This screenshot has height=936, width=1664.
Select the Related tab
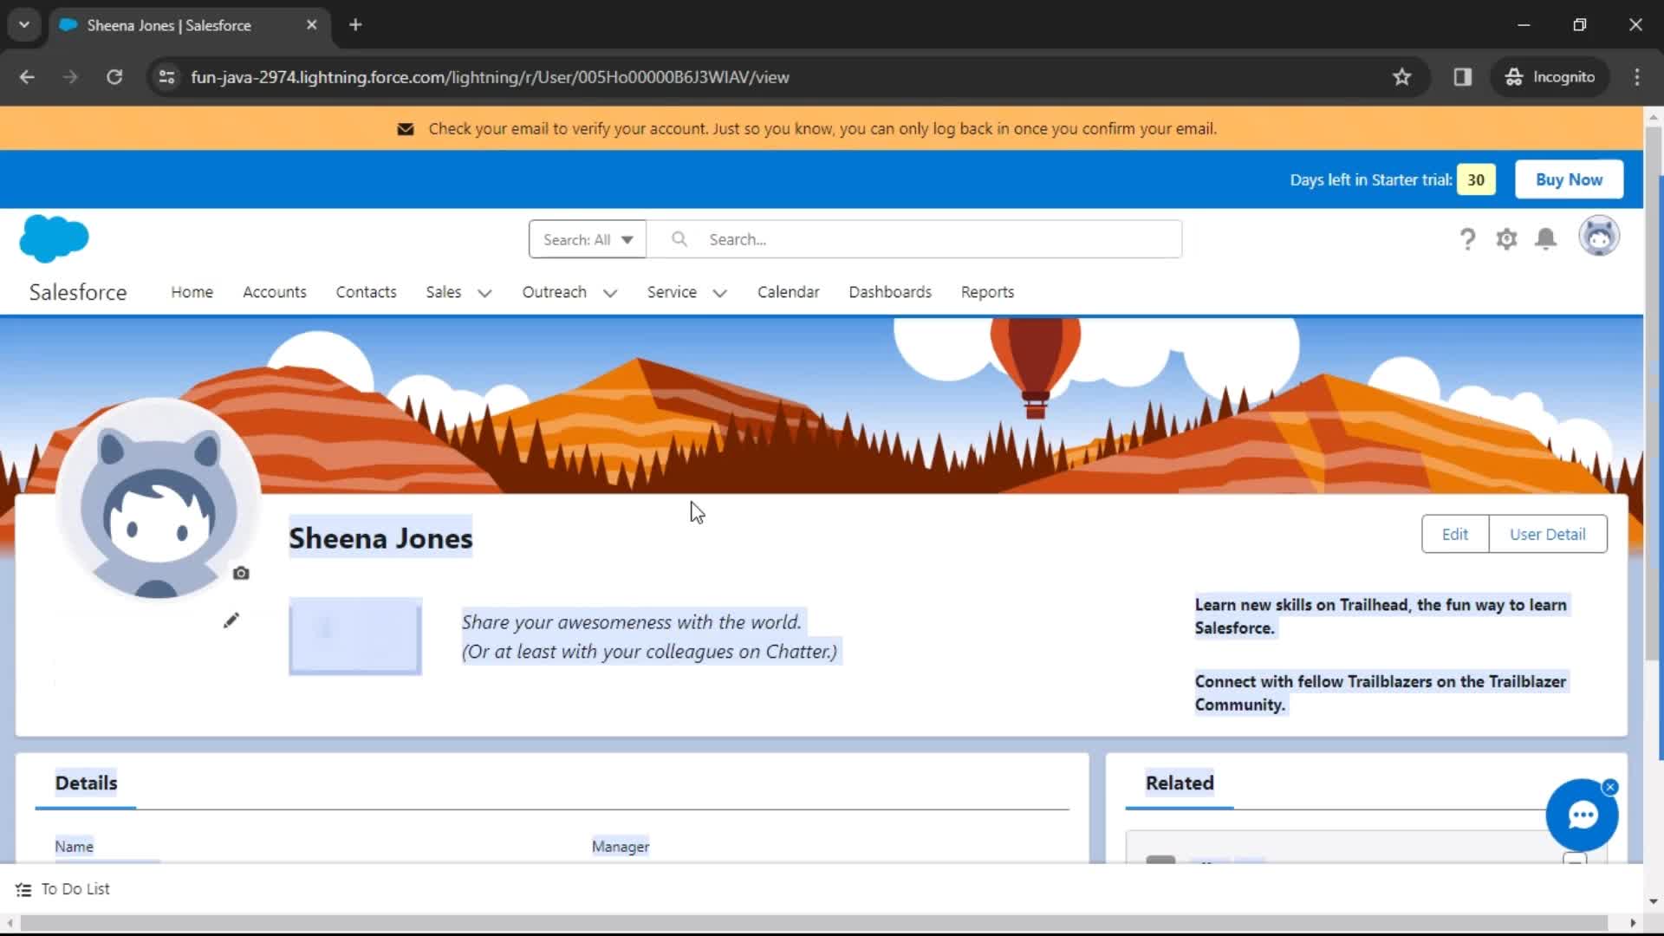click(x=1180, y=783)
